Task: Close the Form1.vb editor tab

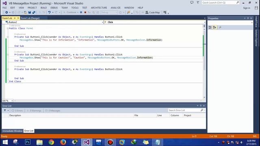Action: tap(18, 18)
